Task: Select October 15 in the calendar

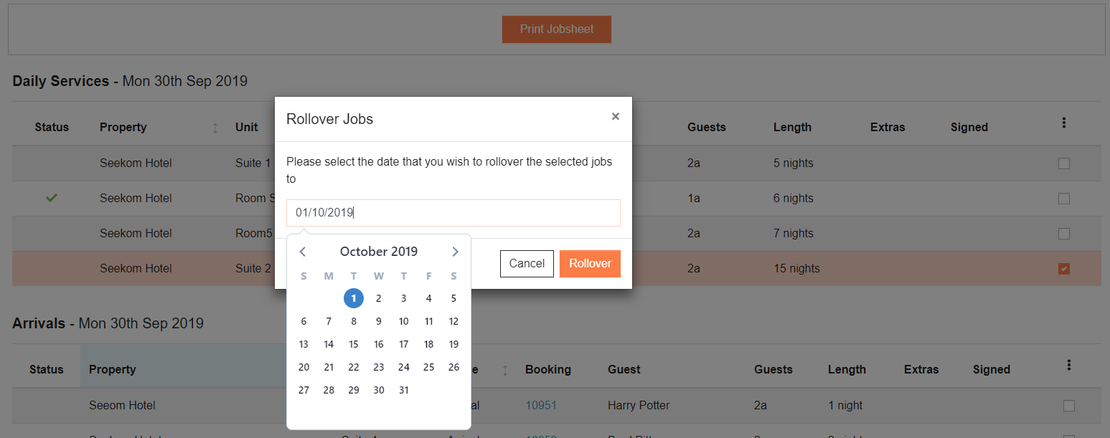Action: tap(354, 344)
